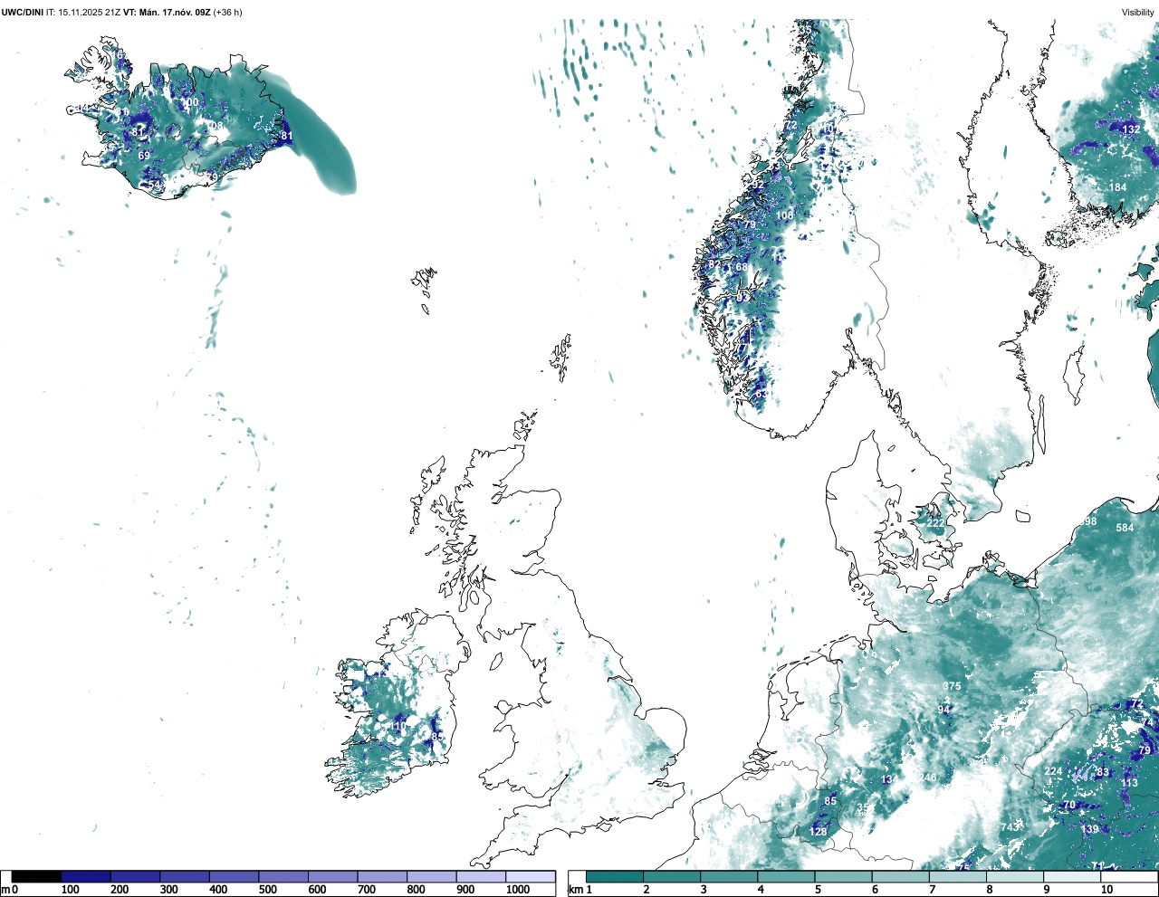Click the '139' visibility value on map
The height and width of the screenshot is (897, 1159).
tap(1089, 829)
